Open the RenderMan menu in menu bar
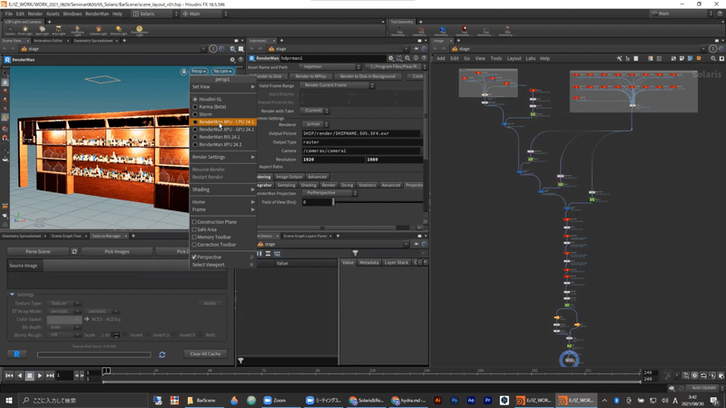 pyautogui.click(x=95, y=14)
